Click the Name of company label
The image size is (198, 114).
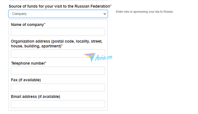[x=27, y=25]
